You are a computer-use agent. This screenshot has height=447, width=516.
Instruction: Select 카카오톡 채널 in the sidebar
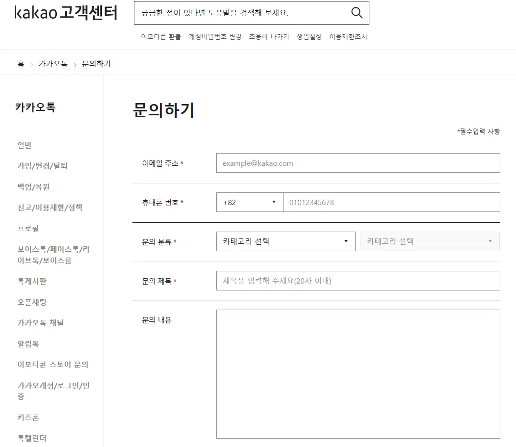pos(41,323)
